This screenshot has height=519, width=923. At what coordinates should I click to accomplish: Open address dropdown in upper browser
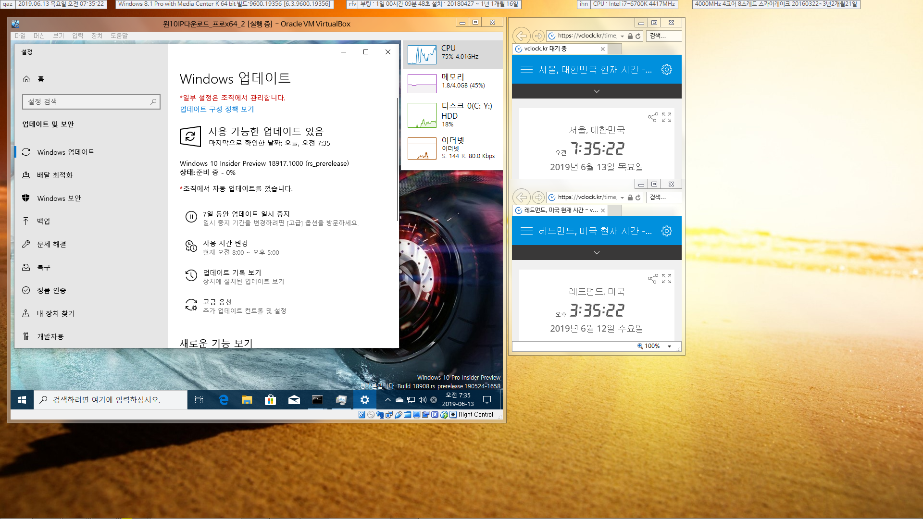tap(622, 36)
